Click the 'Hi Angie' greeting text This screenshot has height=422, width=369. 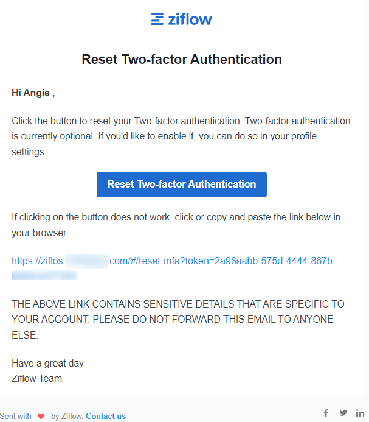point(33,93)
